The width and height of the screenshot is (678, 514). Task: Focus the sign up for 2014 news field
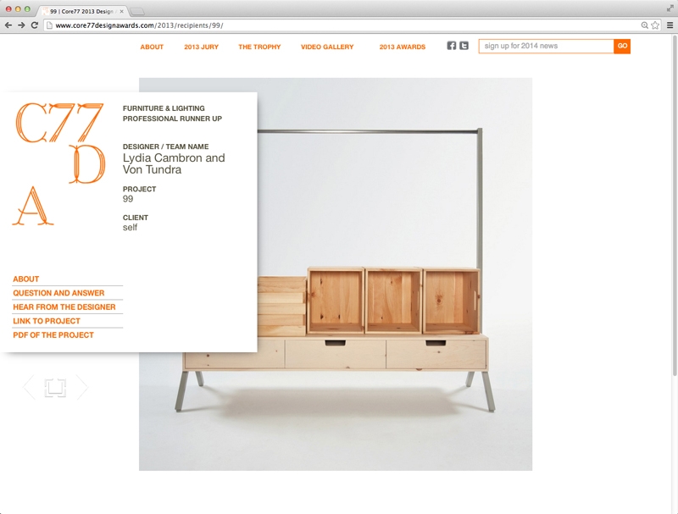(546, 47)
